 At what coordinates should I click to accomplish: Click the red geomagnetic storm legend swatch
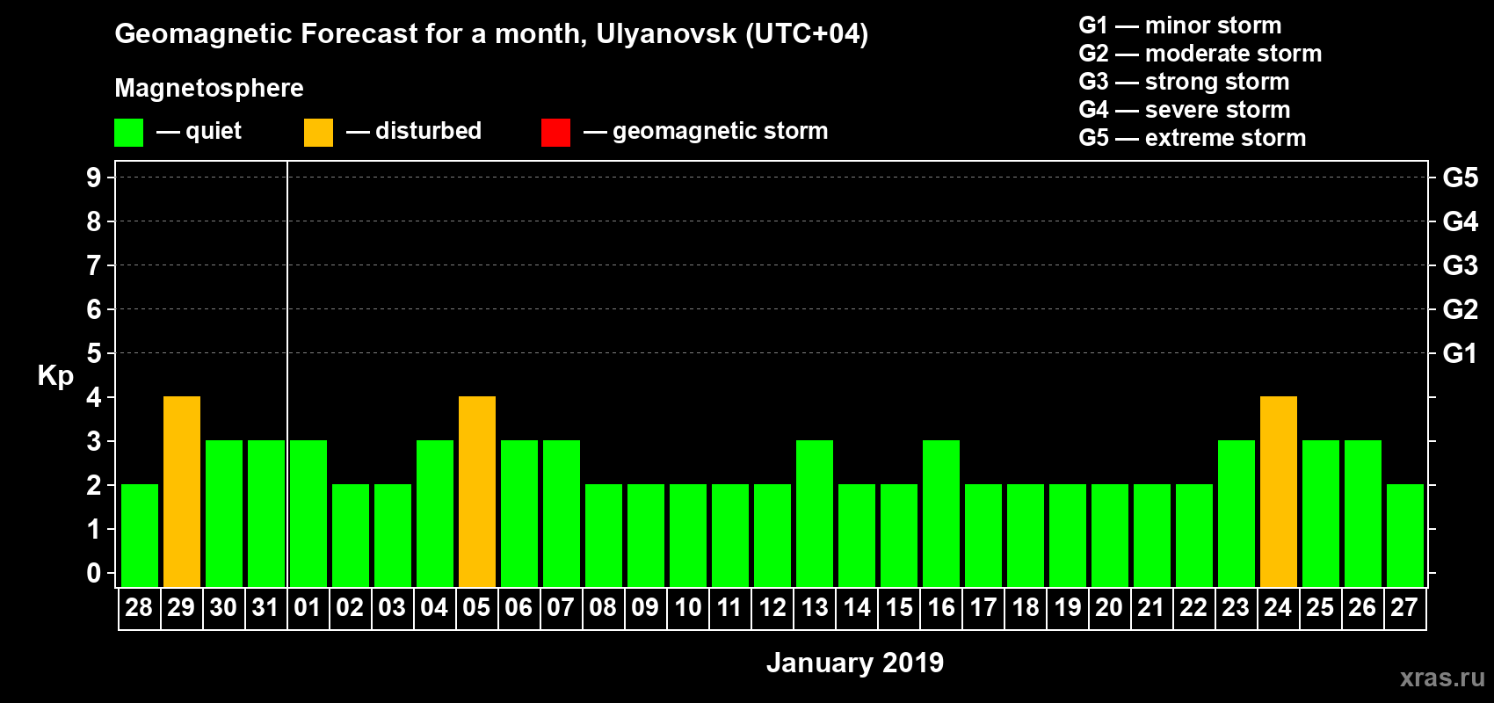tap(555, 133)
